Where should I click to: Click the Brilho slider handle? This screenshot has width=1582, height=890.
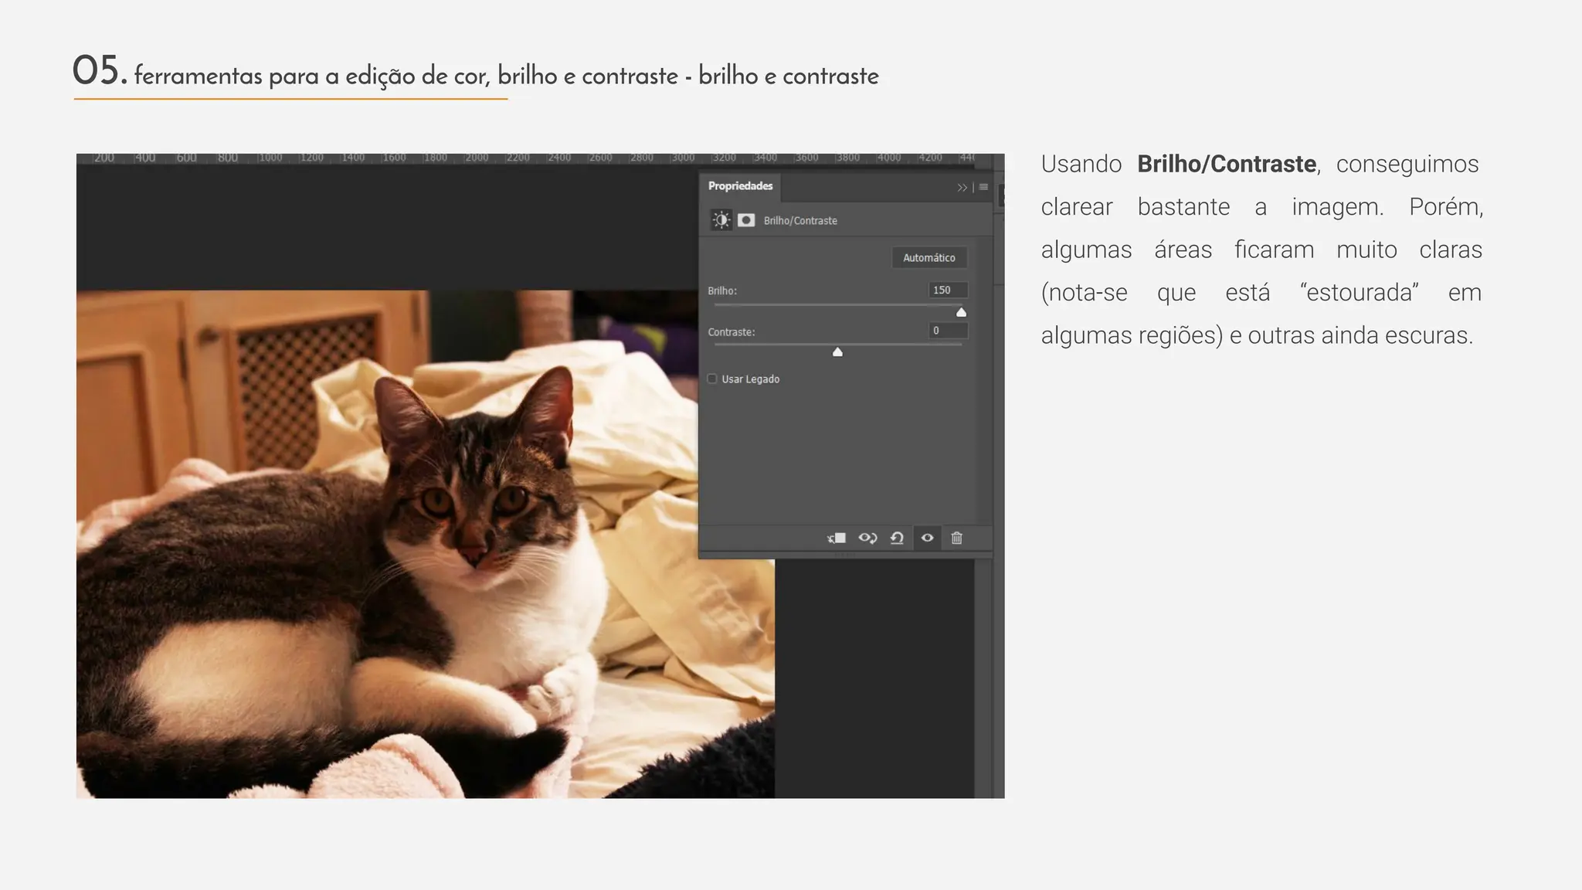point(961,312)
